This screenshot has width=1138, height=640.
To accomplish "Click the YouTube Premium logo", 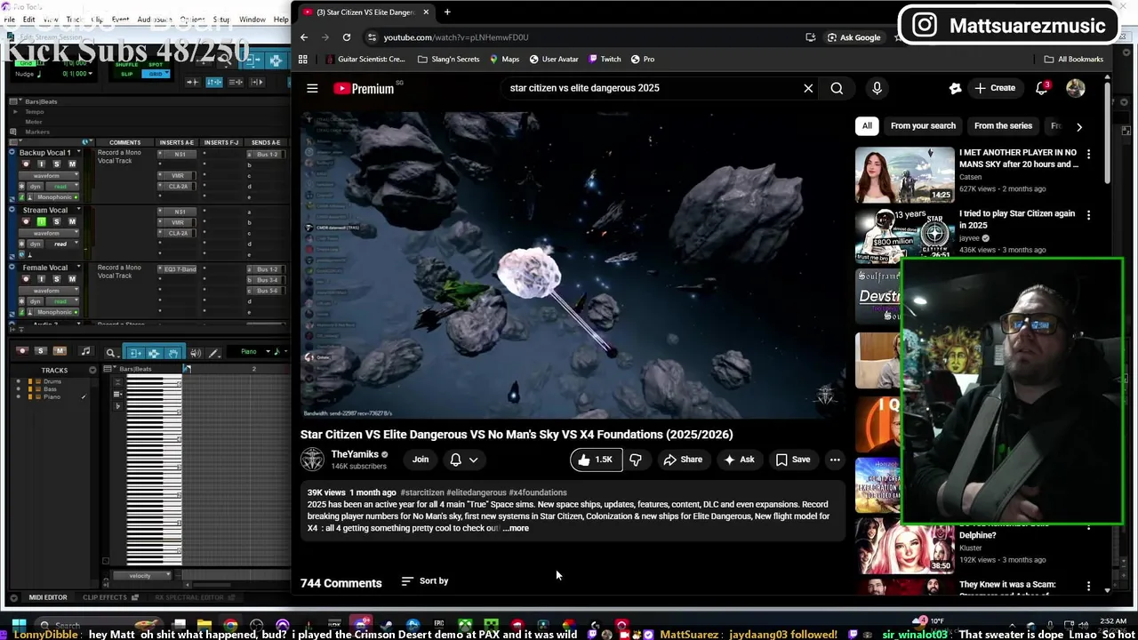I will pyautogui.click(x=364, y=88).
